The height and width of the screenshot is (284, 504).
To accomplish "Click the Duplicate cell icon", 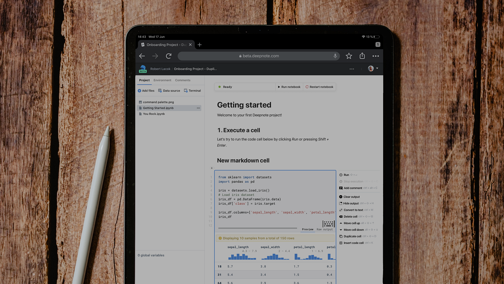I will point(341,236).
